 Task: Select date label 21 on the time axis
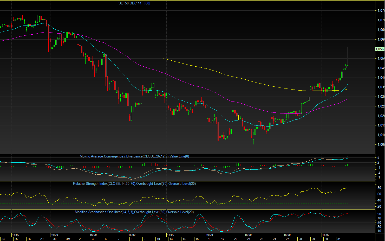coord(249,239)
